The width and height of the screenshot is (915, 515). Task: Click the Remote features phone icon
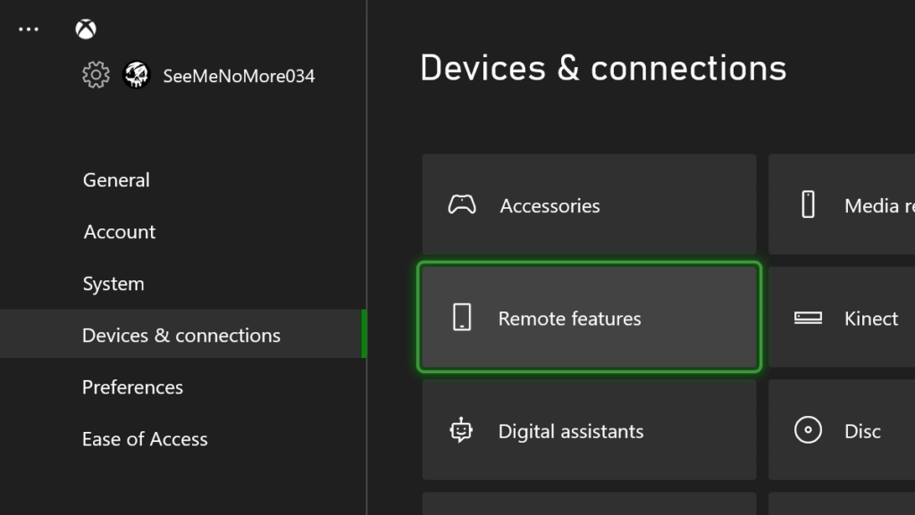[460, 318]
